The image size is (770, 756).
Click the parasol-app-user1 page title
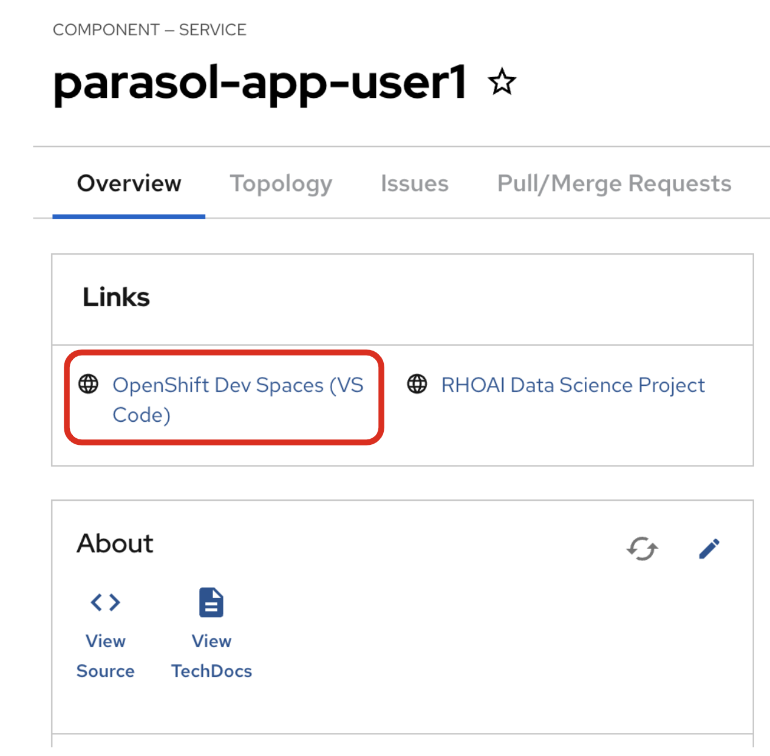click(260, 83)
